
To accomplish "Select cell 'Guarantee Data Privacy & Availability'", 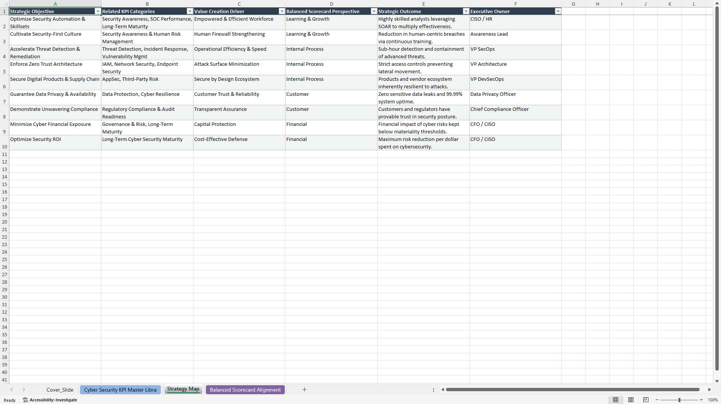I will point(55,98).
